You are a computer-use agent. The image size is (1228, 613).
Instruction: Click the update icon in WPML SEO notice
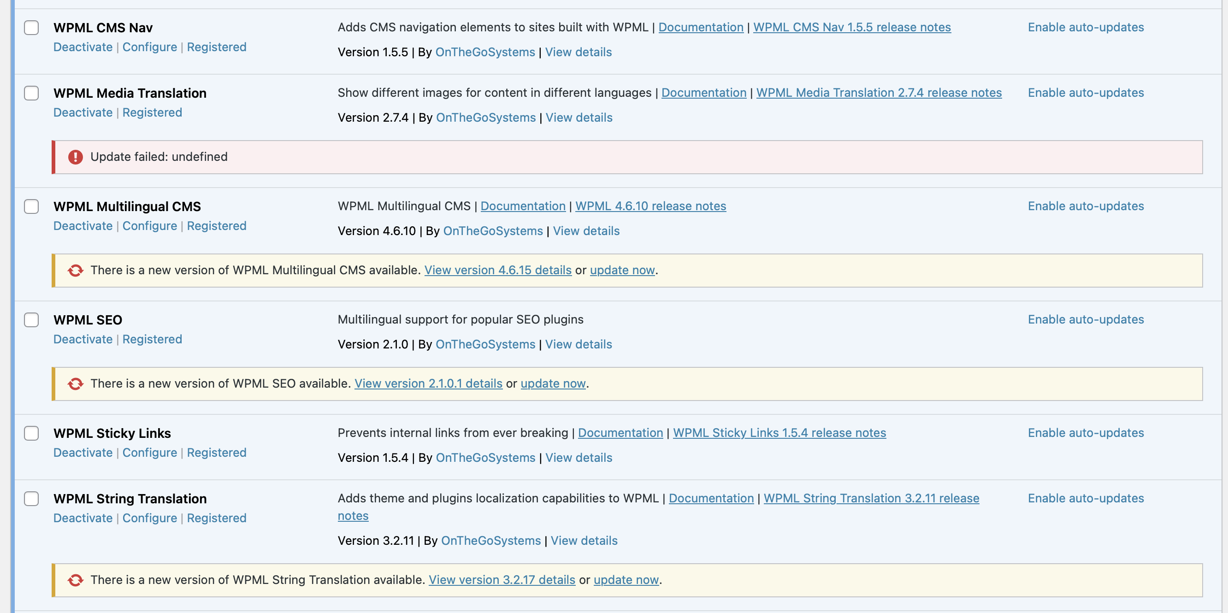point(75,384)
